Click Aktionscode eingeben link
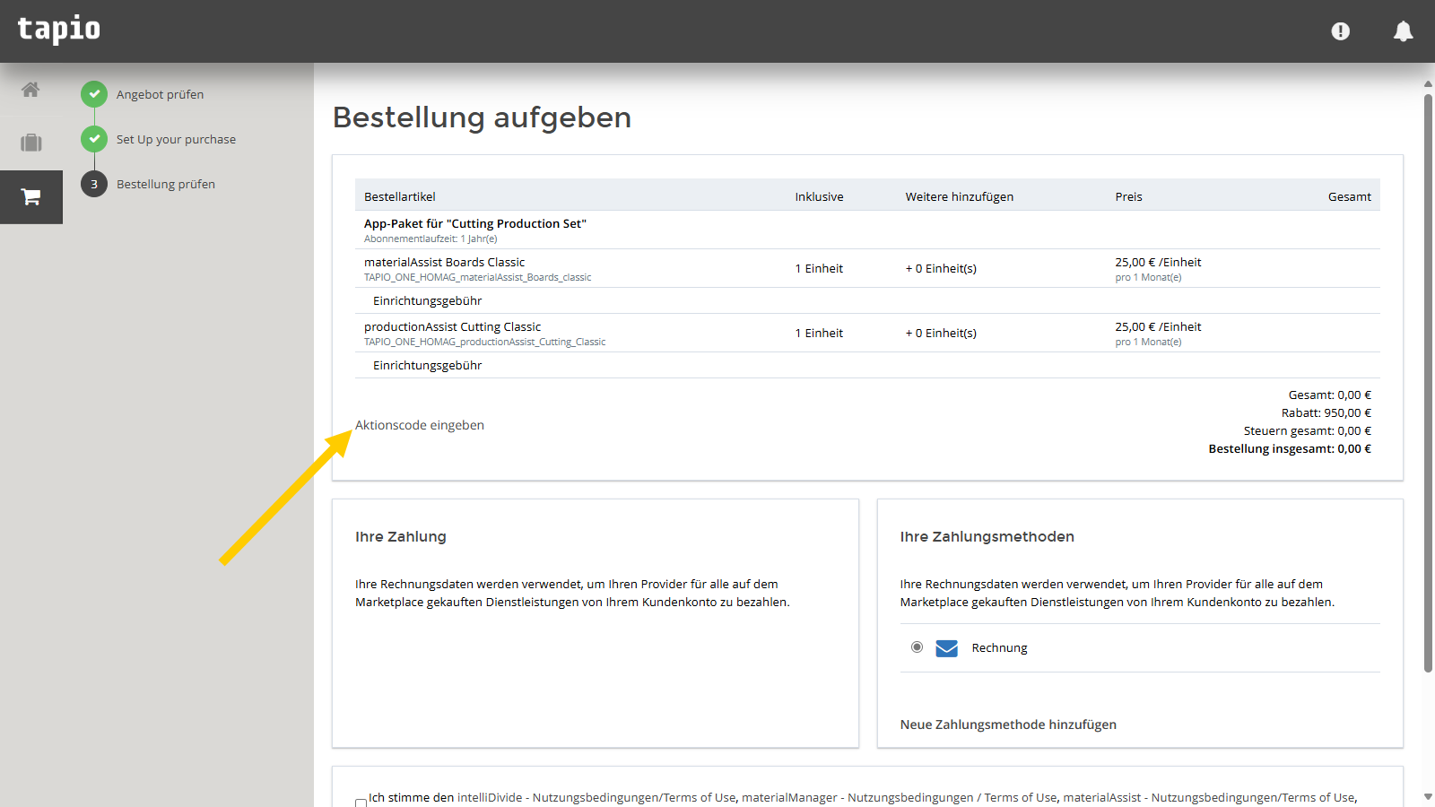The width and height of the screenshot is (1435, 807). point(420,425)
